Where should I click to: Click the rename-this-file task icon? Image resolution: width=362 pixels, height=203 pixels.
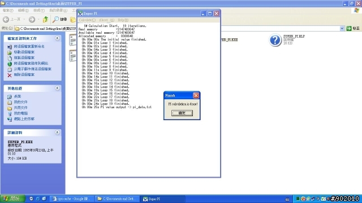(x=10, y=47)
